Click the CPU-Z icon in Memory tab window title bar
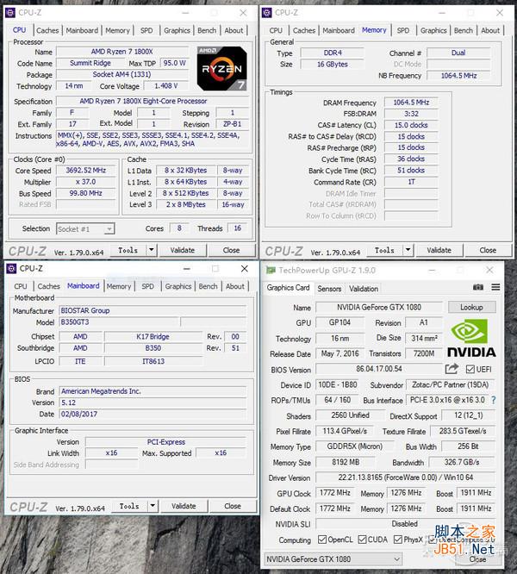The image size is (517, 574). pyautogui.click(x=267, y=13)
